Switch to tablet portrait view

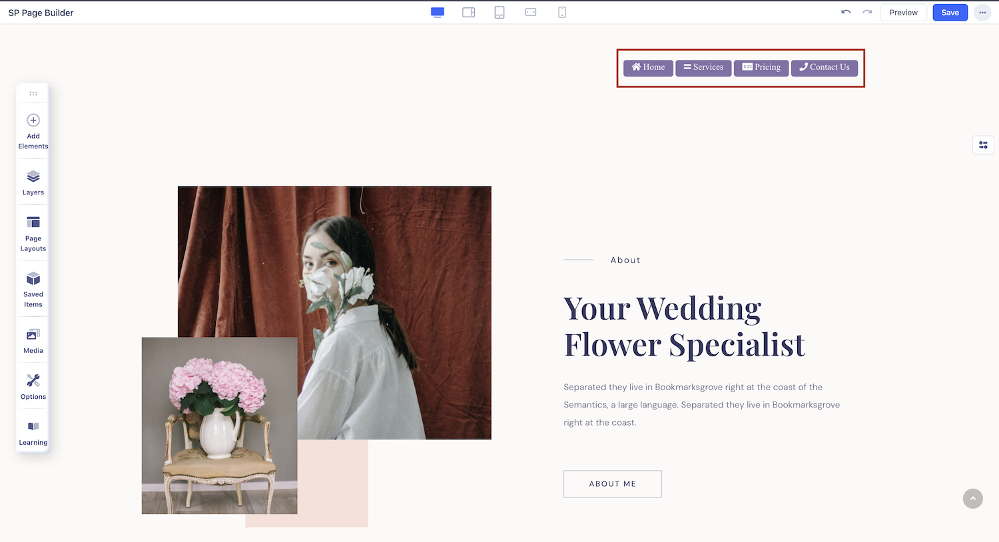coord(499,12)
